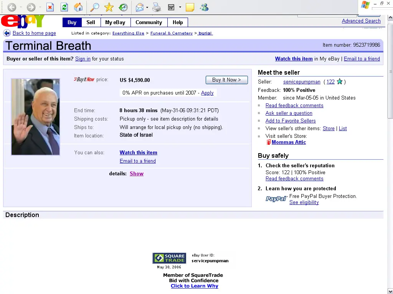393x294 pixels.
Task: Click the seller's turquoise feedback star icon
Action: (x=340, y=82)
